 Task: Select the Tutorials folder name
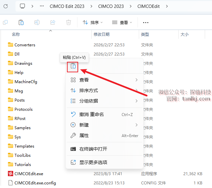[x=23, y=164]
